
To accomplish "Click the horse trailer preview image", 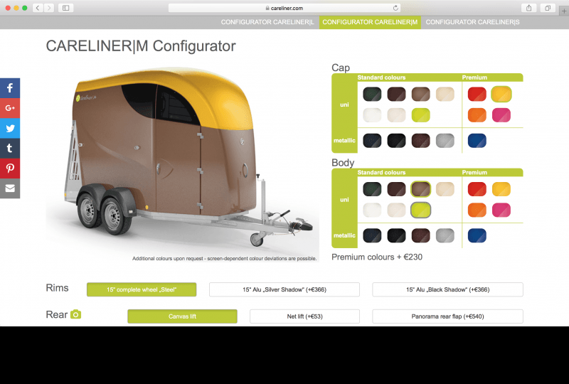I will [183, 164].
